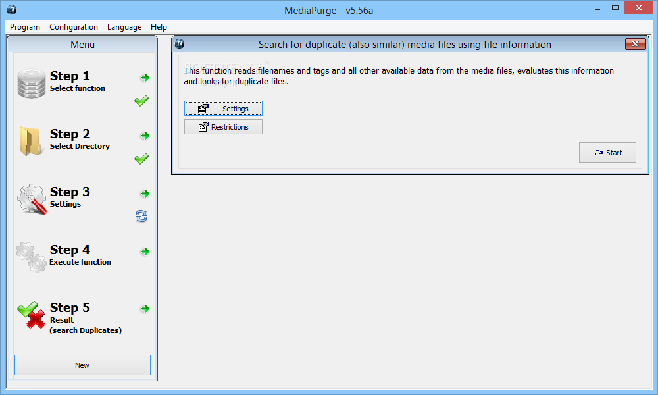Minimize the MediaPurge window
The width and height of the screenshot is (658, 395).
597,9
